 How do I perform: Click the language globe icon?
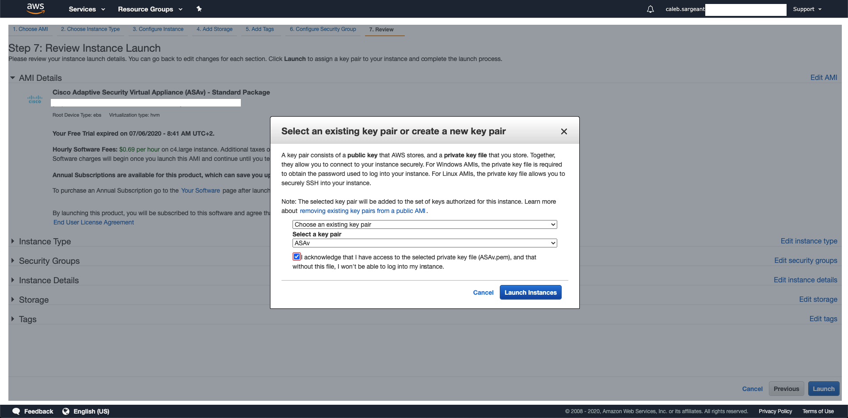(x=66, y=411)
